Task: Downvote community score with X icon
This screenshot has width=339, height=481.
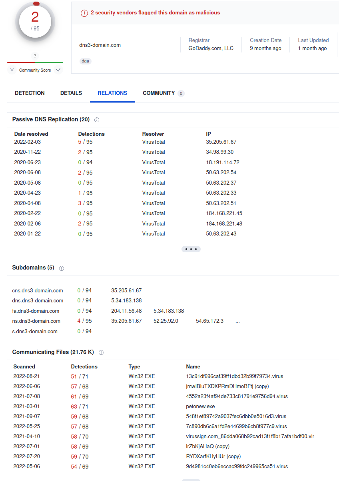Action: pos(12,70)
